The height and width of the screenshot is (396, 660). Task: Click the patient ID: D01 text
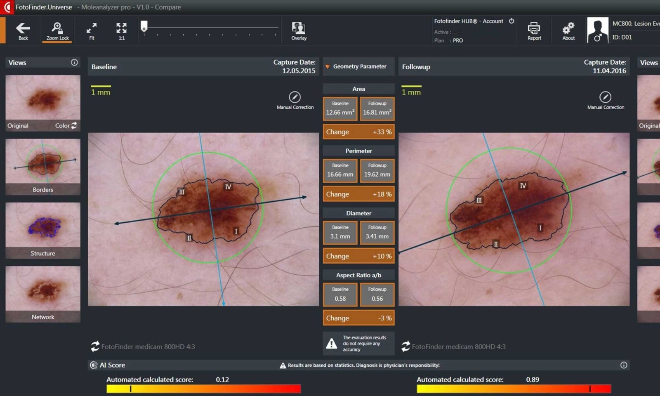[622, 37]
